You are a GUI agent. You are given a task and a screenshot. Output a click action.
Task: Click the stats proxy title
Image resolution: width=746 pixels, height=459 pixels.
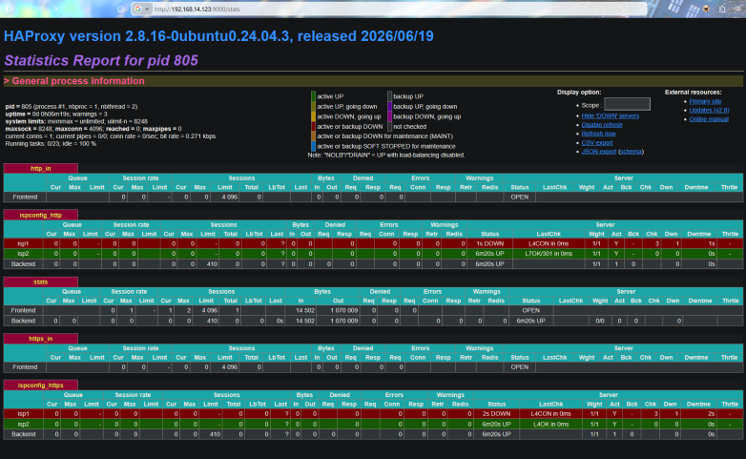(x=40, y=282)
